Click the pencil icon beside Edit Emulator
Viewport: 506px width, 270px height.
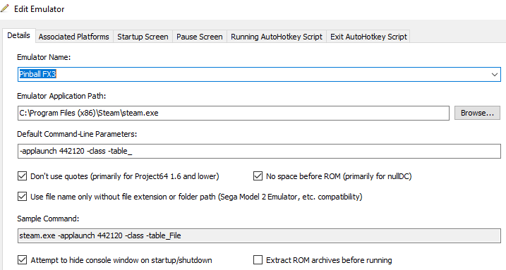(4, 8)
